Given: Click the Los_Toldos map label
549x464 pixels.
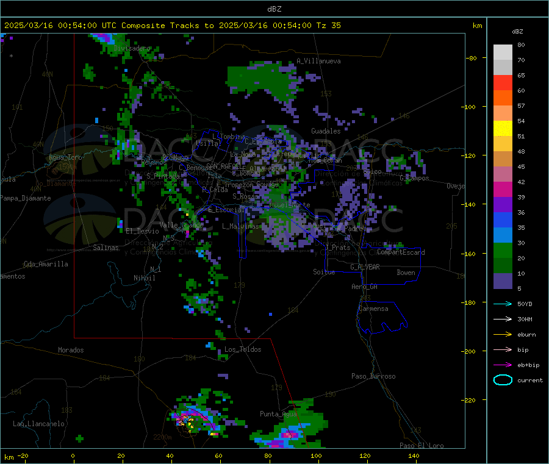Looking at the screenshot, I should click(243, 349).
